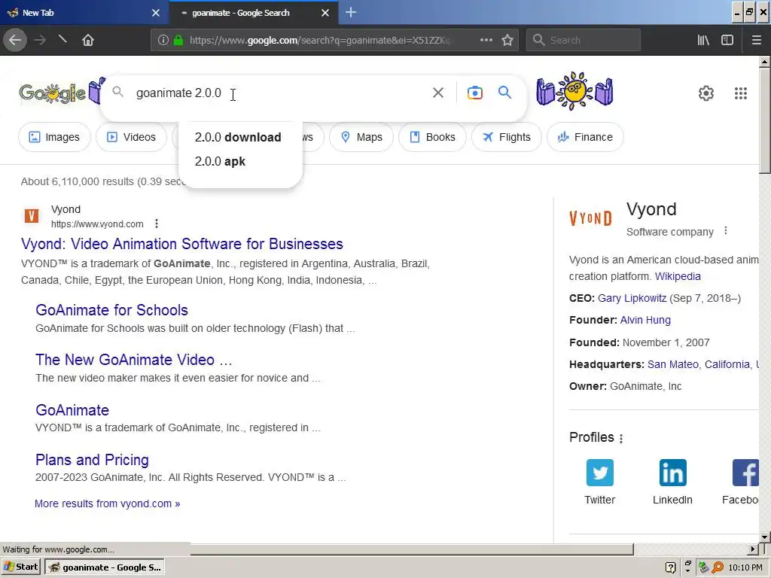Click the vertical scrollbar up arrow
Viewport: 771px width, 578px height.
point(765,62)
